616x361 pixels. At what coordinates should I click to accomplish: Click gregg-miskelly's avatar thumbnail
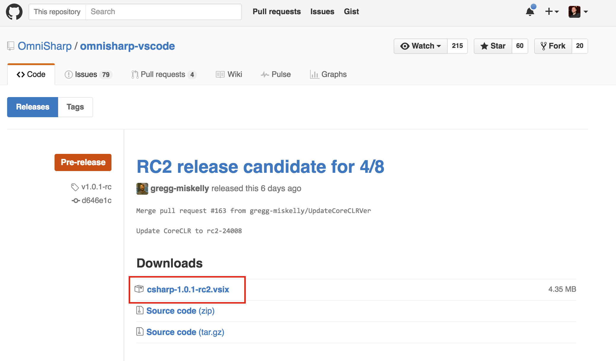click(x=142, y=188)
